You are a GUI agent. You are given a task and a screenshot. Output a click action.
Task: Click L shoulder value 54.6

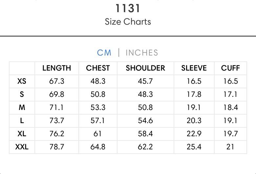[x=145, y=120]
